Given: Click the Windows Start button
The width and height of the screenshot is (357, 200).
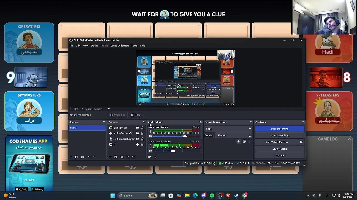Looking at the screenshot, I should pos(113,196).
